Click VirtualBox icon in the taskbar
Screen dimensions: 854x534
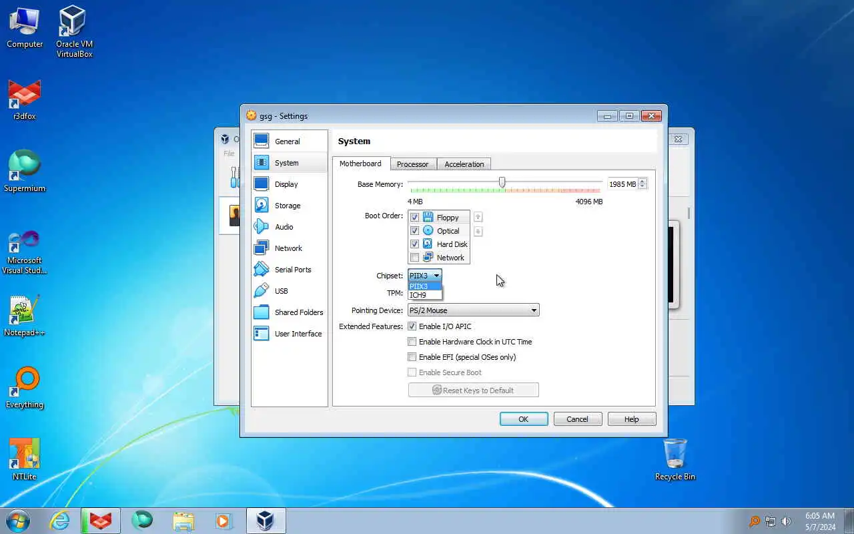coord(266,521)
